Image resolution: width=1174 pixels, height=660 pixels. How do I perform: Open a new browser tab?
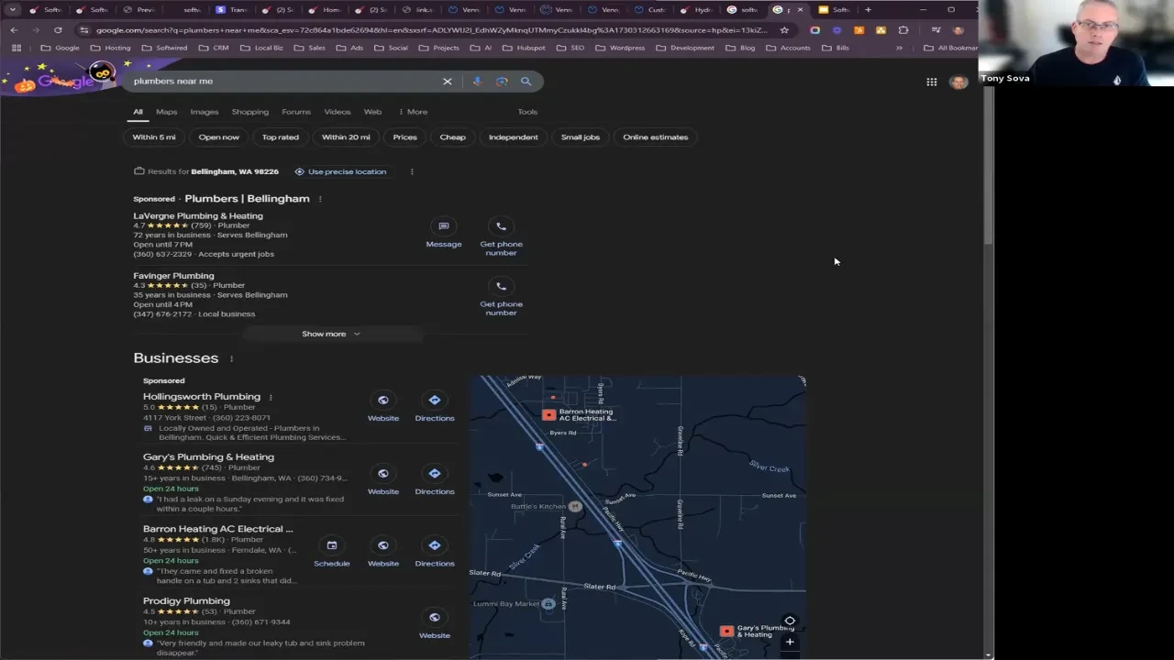coord(868,10)
